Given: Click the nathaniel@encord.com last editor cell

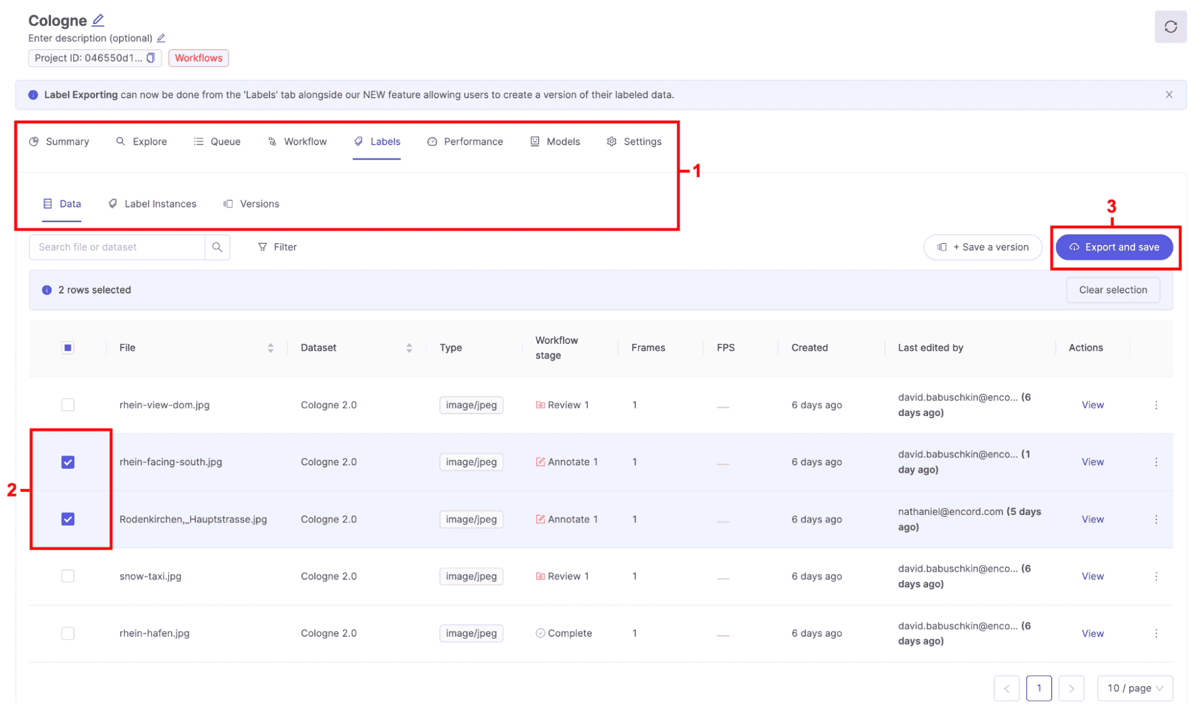Looking at the screenshot, I should tap(969, 519).
